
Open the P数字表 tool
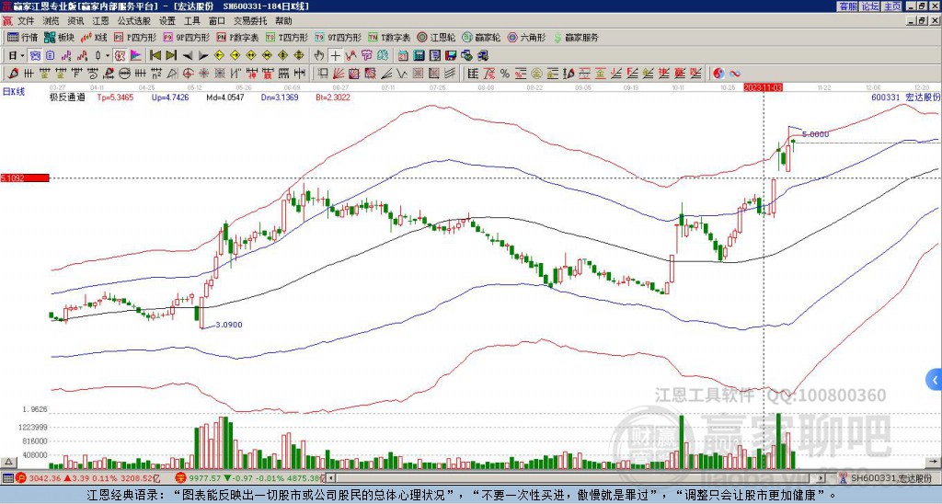click(x=237, y=37)
